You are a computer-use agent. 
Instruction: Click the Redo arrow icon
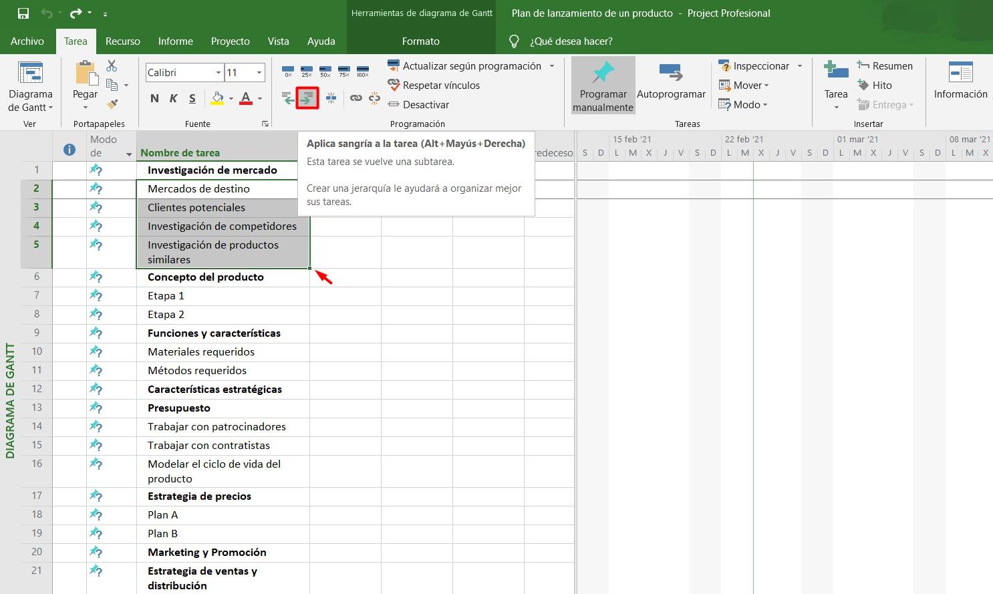click(76, 13)
